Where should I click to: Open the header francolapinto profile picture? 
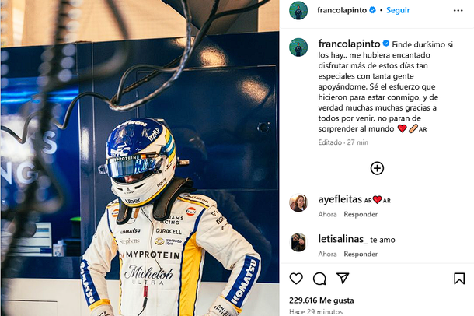tap(299, 11)
